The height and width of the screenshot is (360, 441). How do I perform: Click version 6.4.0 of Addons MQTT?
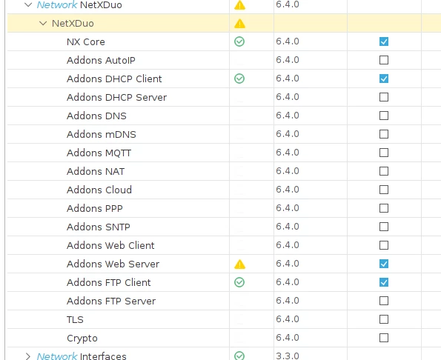click(x=288, y=153)
